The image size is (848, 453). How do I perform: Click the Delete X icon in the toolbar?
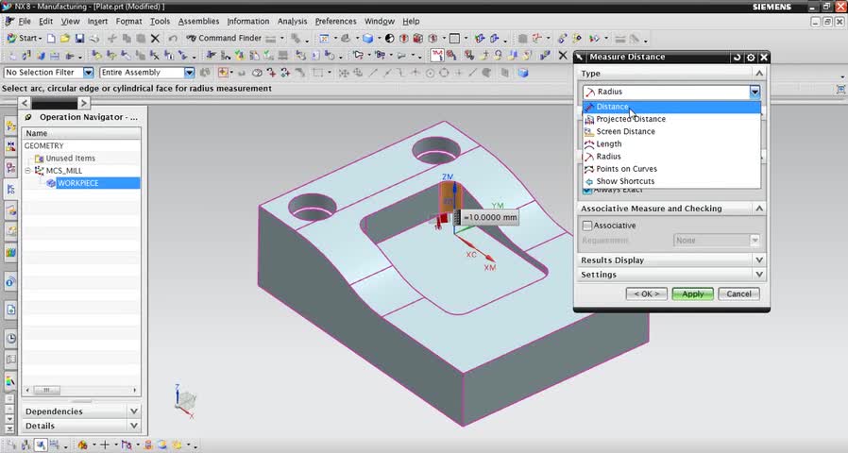click(x=156, y=39)
